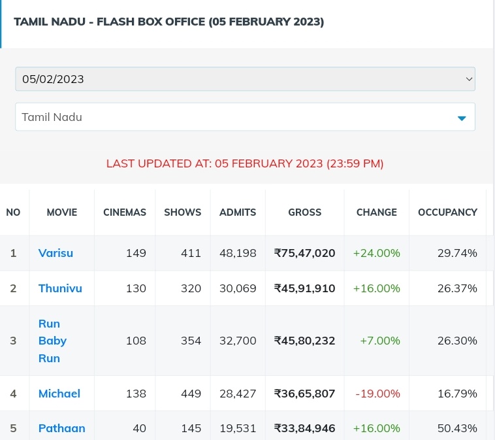This screenshot has width=495, height=440.
Task: Click the shows value 320
Action: (191, 288)
